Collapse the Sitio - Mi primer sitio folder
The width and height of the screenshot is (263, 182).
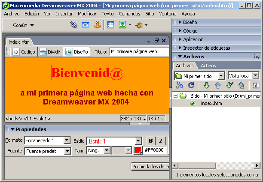click(x=175, y=96)
